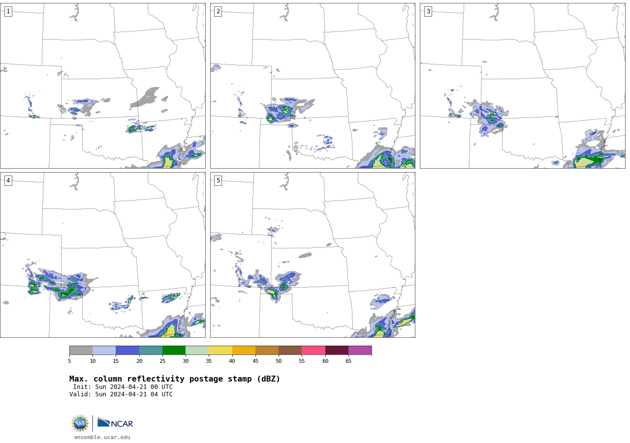Select the yellow 35-40 dBZ swatch
The width and height of the screenshot is (630, 443).
click(220, 350)
